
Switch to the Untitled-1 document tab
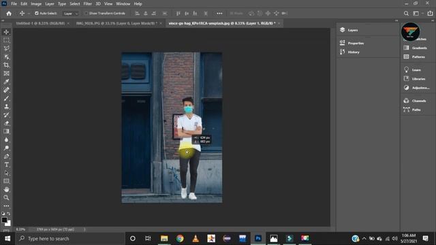pyautogui.click(x=40, y=23)
